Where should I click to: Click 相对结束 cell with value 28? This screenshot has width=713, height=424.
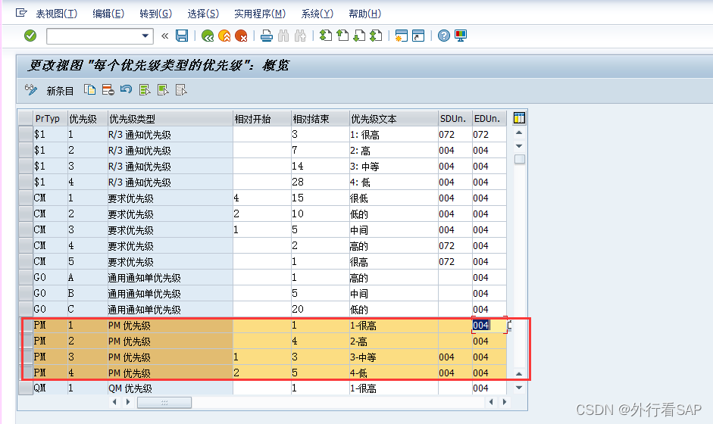pos(320,182)
